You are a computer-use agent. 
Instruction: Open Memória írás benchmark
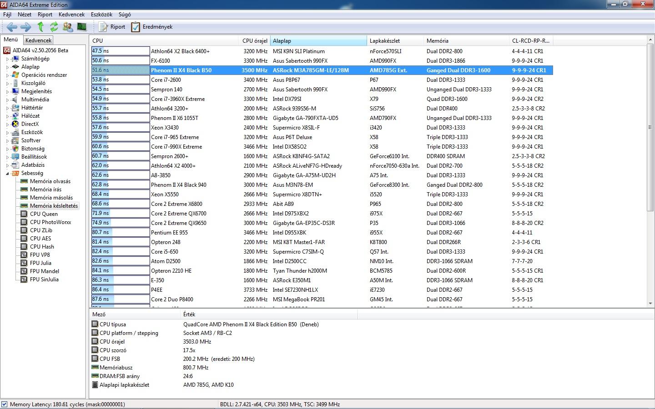pos(45,190)
